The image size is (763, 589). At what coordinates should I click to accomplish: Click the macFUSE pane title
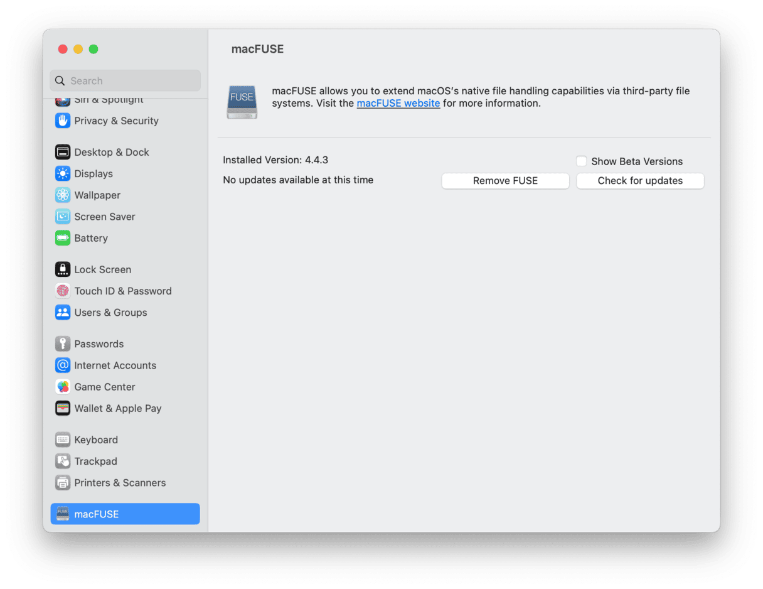pos(257,49)
